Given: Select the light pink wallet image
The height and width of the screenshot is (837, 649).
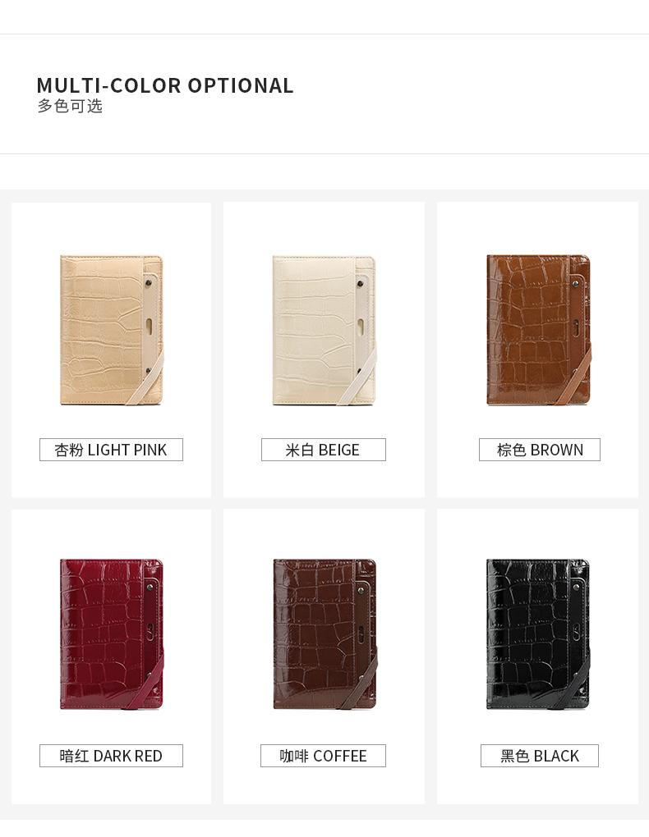Looking at the screenshot, I should point(112,330).
